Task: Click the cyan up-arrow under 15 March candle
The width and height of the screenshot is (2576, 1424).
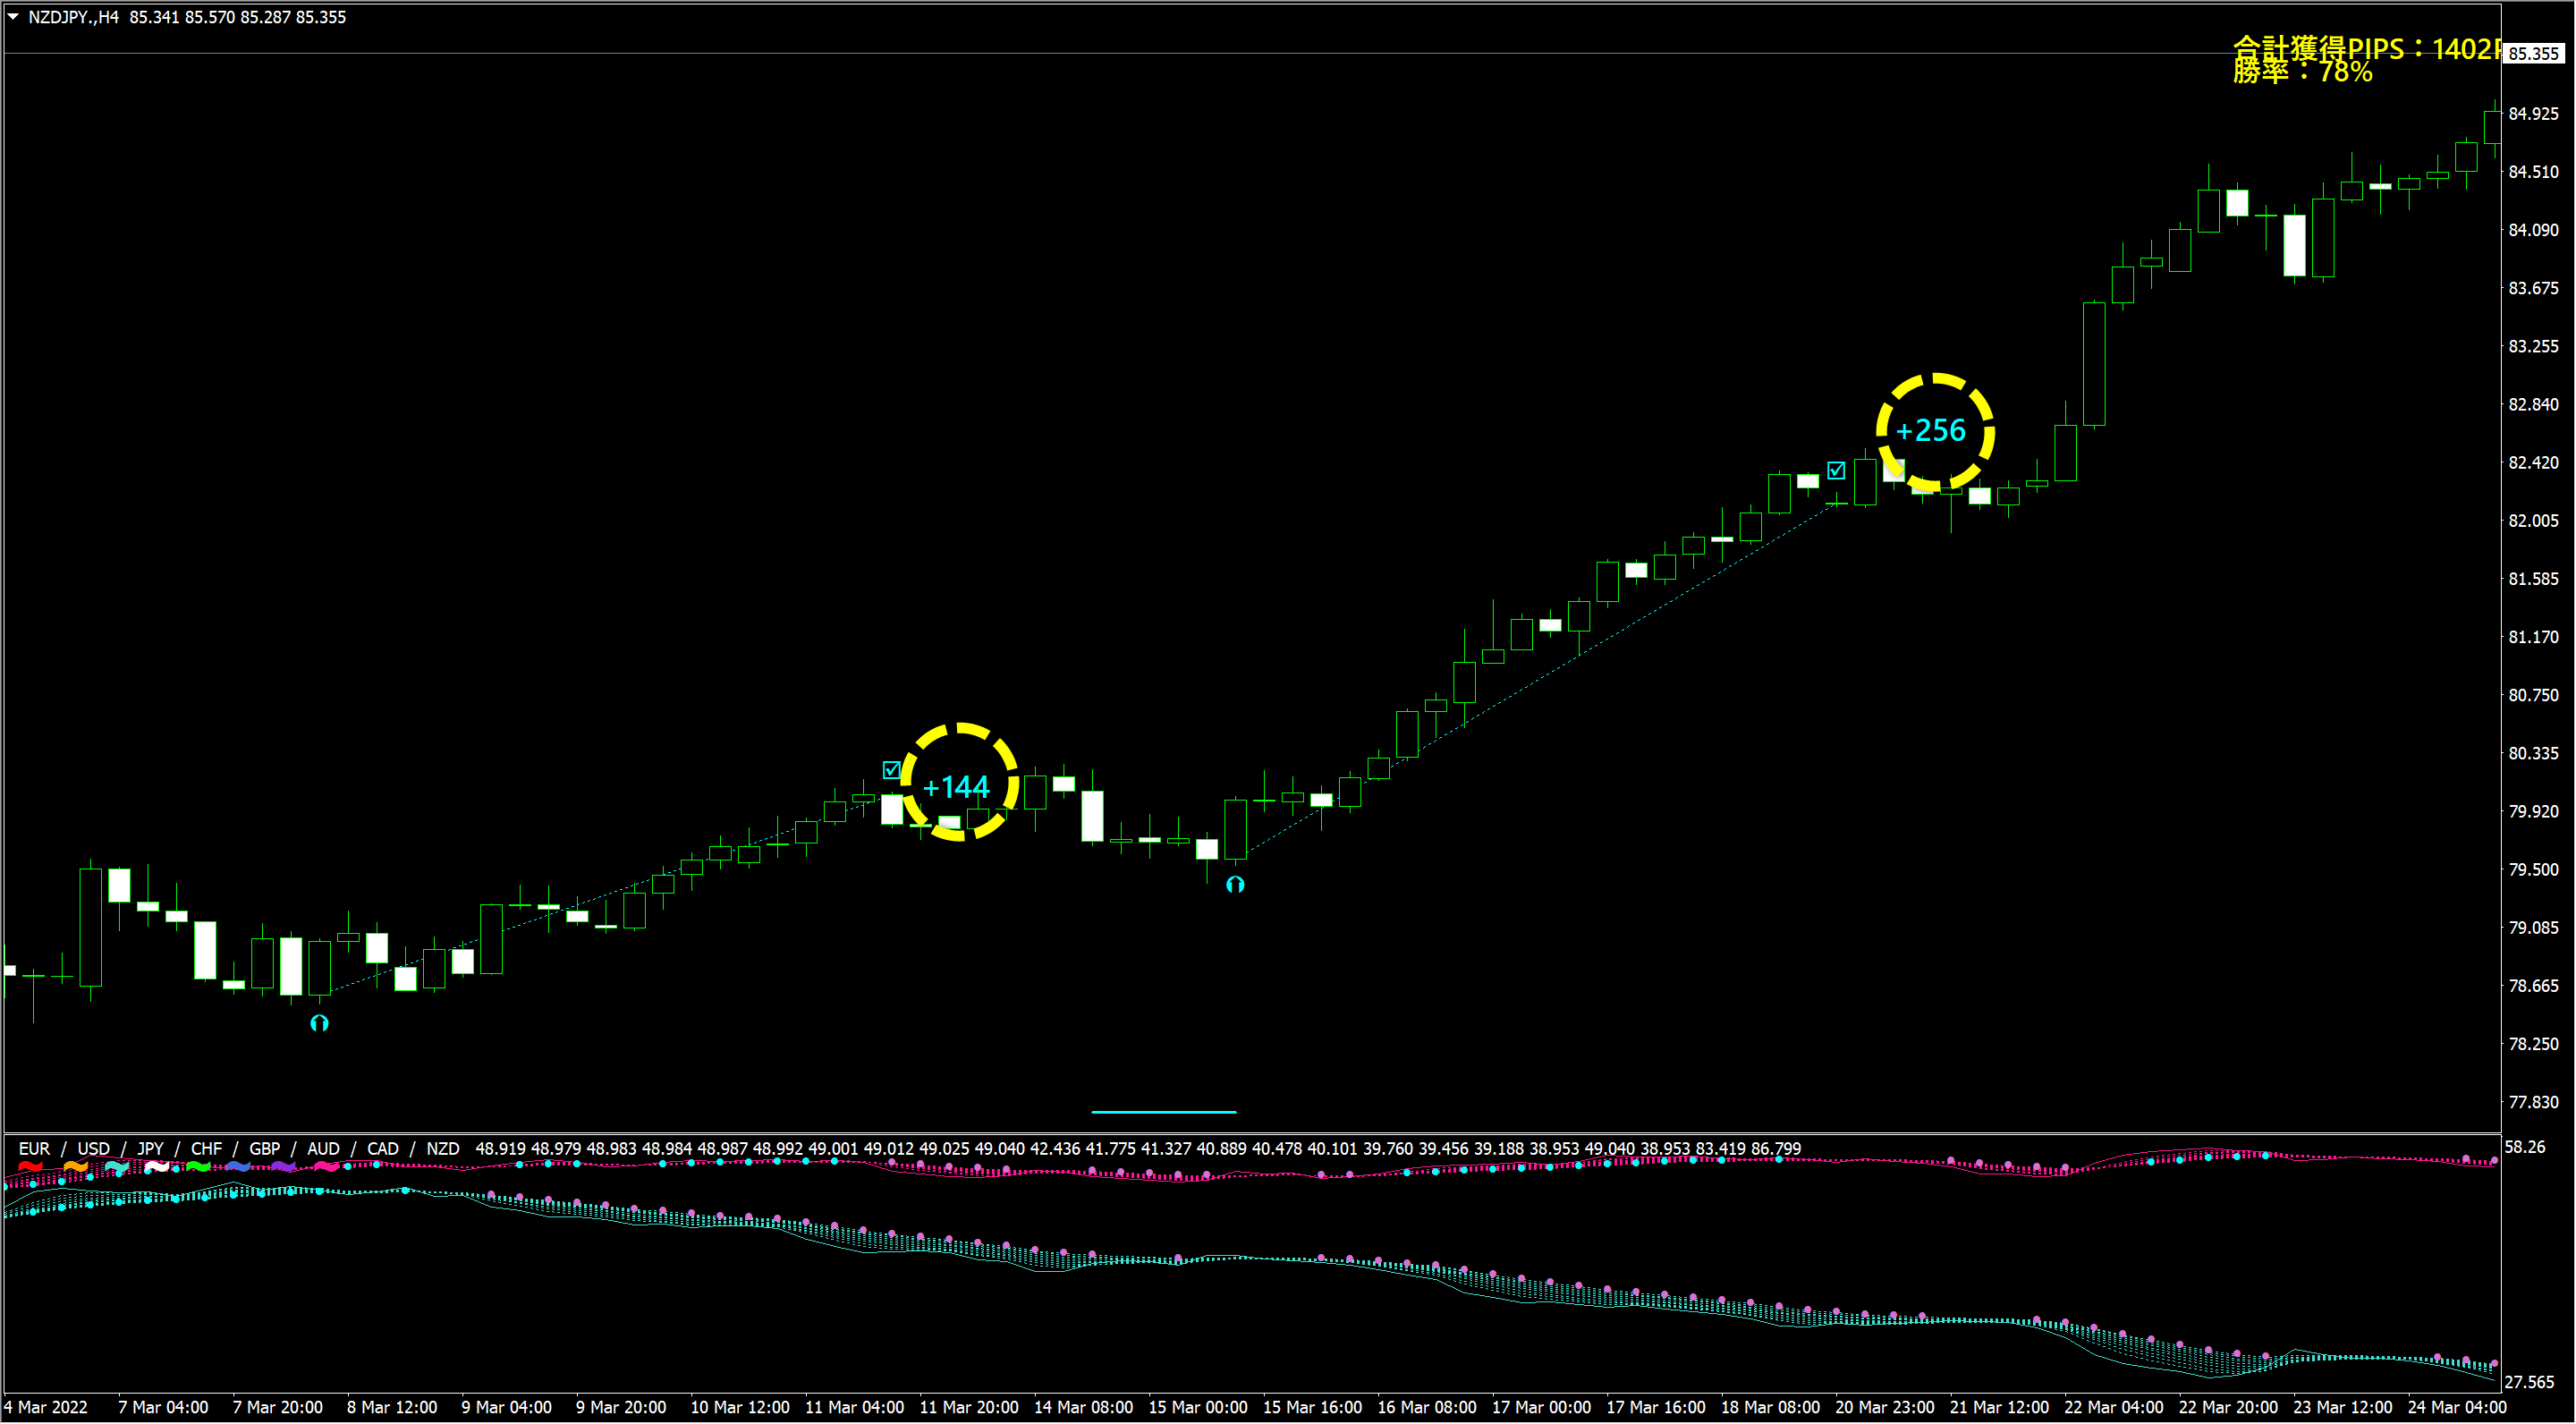Action: [1235, 884]
